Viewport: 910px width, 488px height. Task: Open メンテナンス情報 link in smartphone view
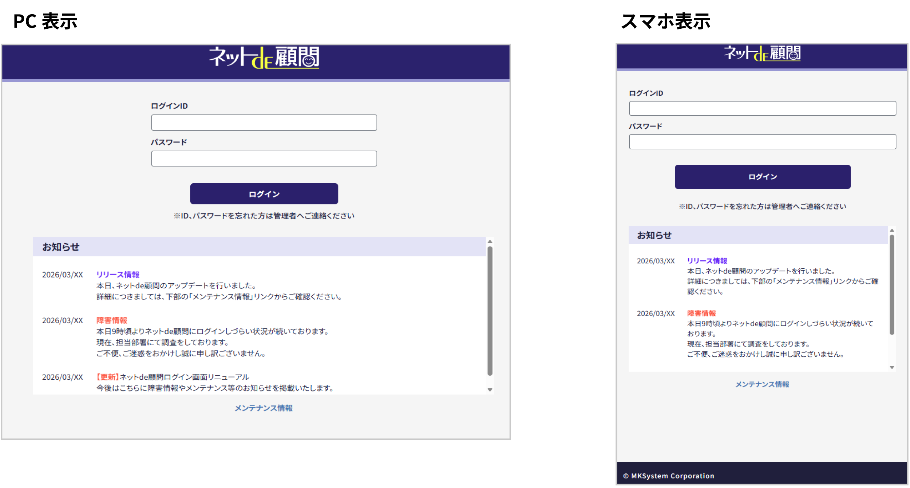pyautogui.click(x=762, y=384)
